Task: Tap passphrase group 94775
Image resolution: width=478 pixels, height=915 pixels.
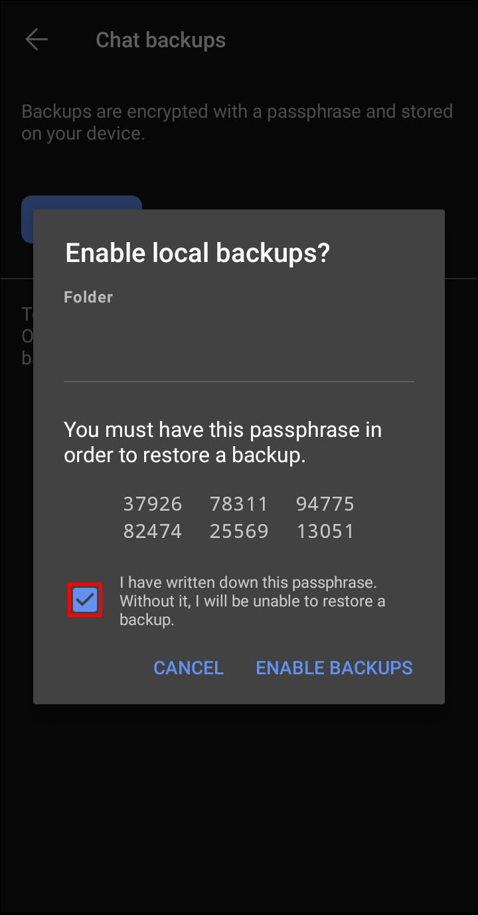Action: (x=325, y=504)
